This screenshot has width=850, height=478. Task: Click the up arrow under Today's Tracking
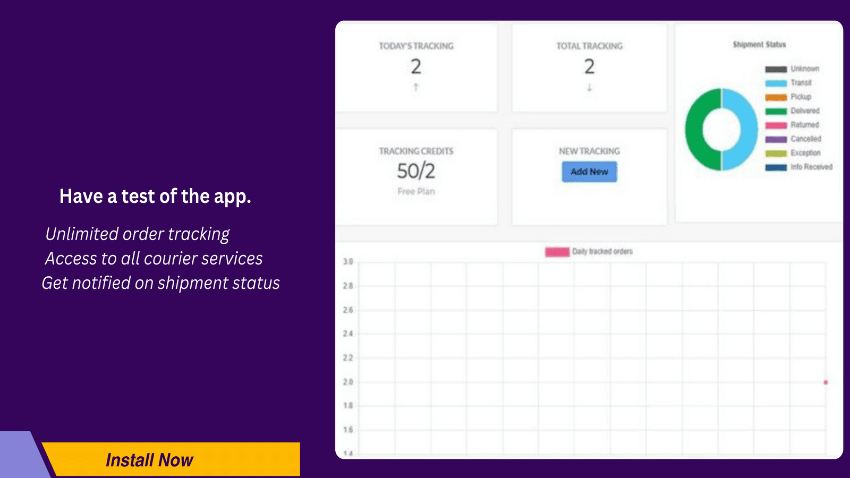(x=416, y=87)
